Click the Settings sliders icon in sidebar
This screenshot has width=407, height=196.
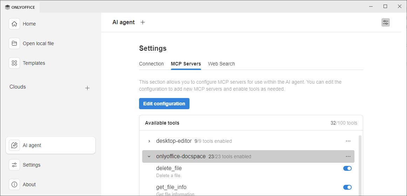[14, 165]
